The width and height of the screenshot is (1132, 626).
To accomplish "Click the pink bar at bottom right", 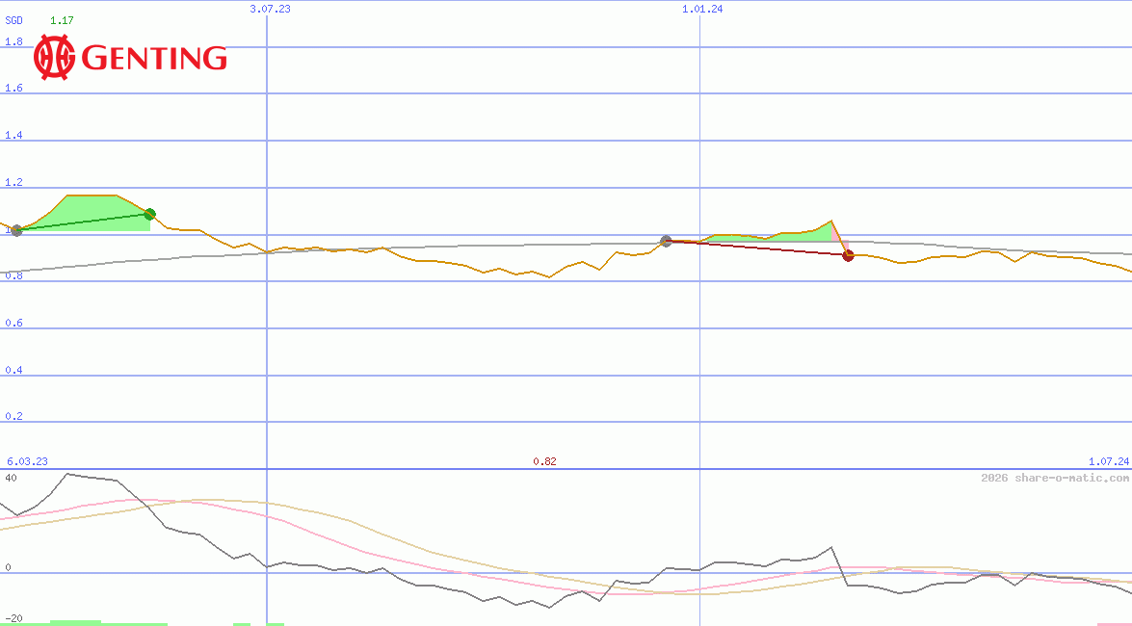I will tap(1114, 624).
